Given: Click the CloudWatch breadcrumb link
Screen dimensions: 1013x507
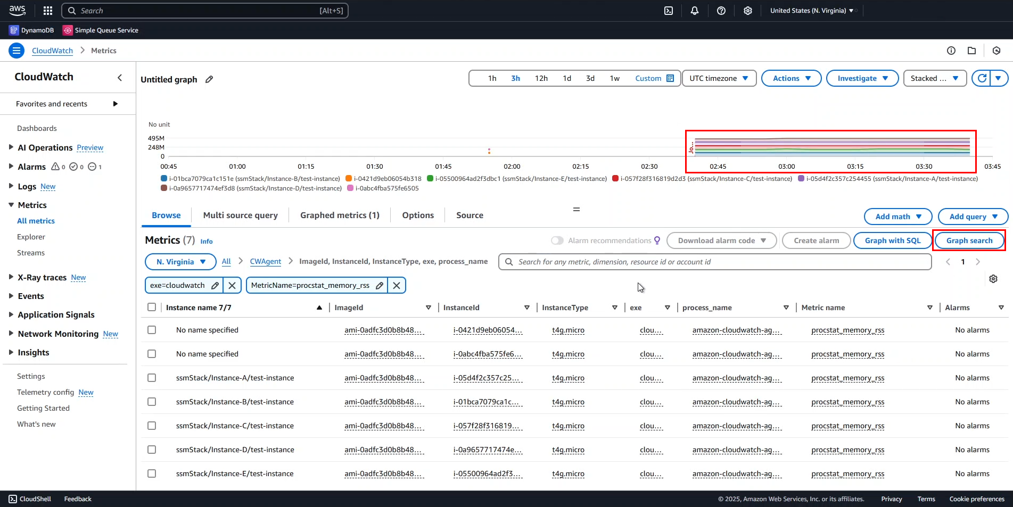Looking at the screenshot, I should (52, 51).
